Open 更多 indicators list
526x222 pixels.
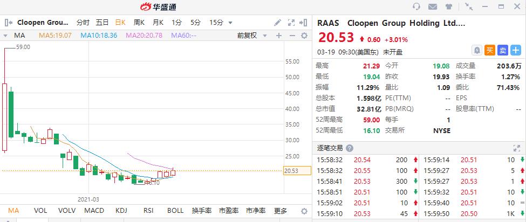click(281, 211)
